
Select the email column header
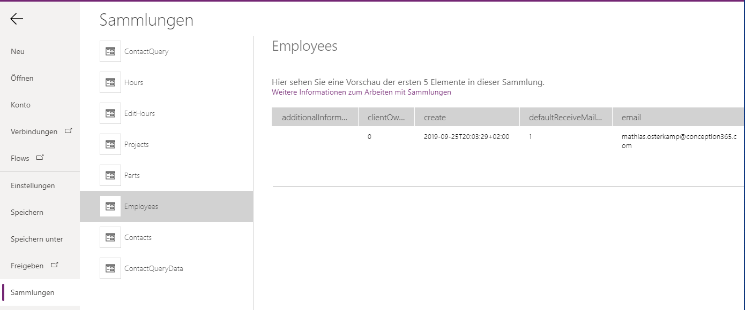pos(631,117)
